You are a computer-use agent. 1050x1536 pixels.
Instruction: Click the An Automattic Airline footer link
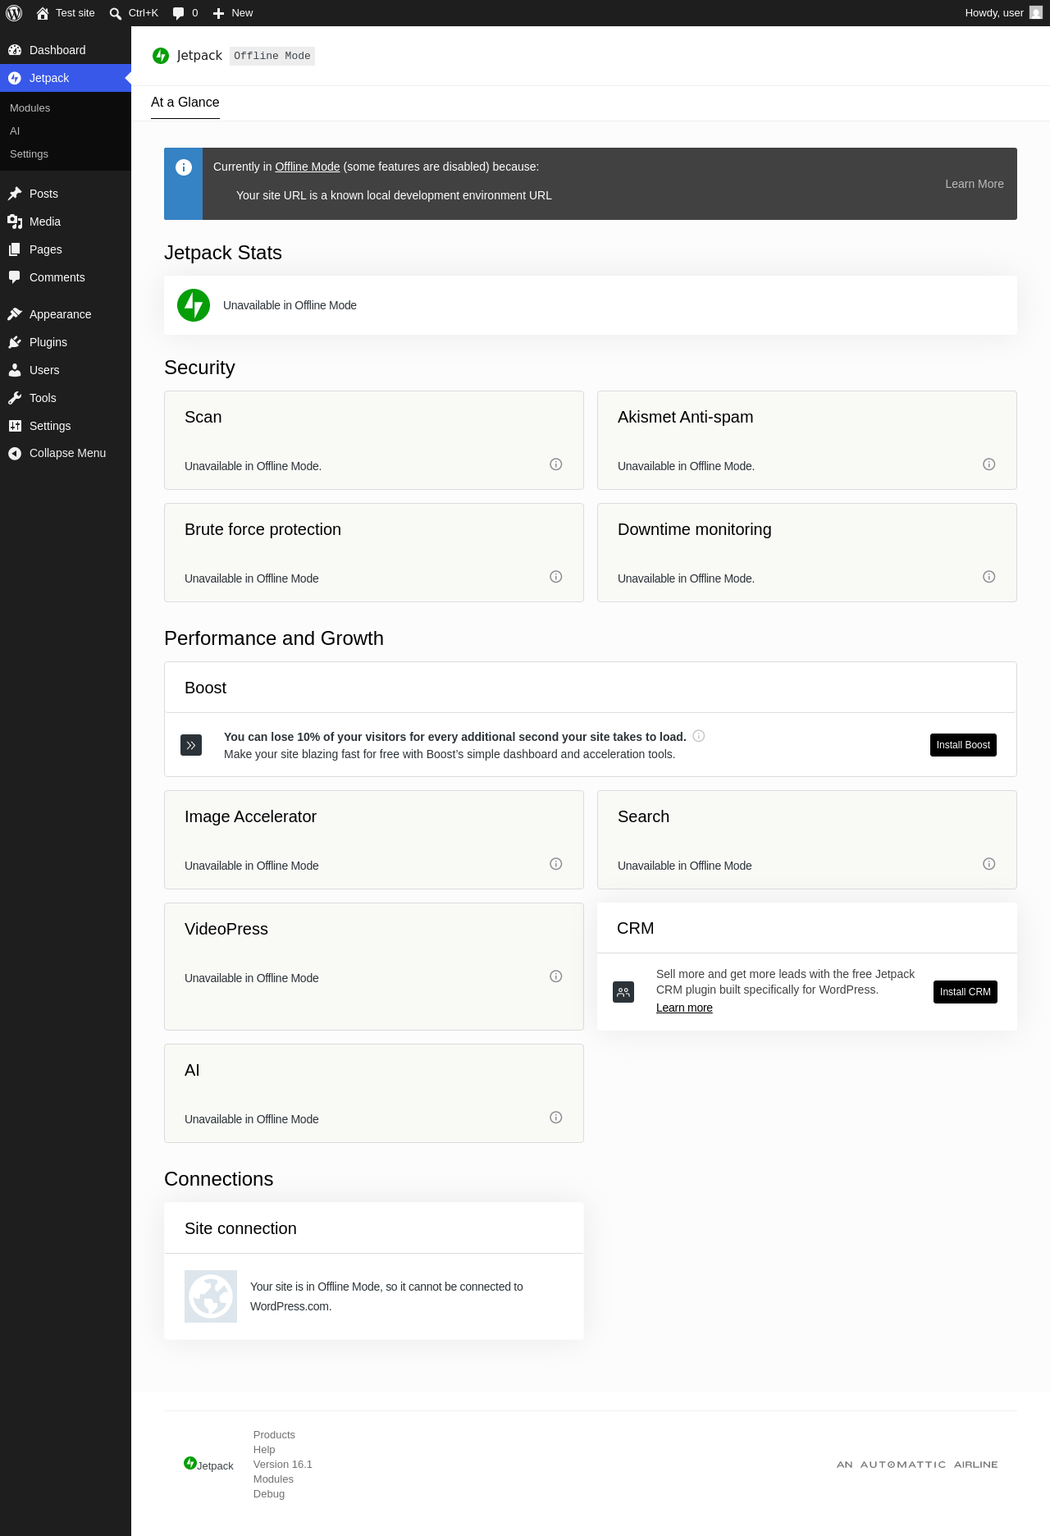[x=917, y=1465]
